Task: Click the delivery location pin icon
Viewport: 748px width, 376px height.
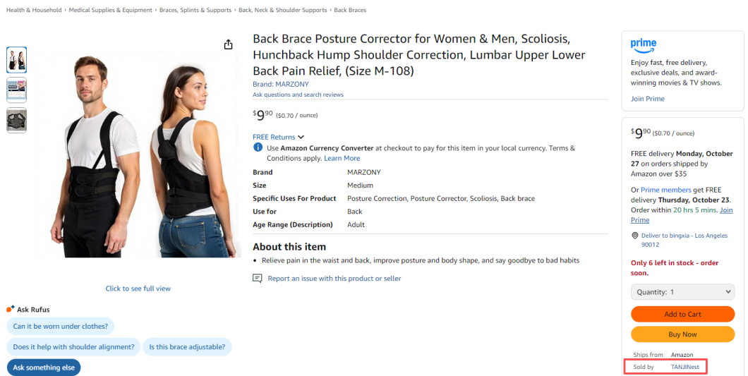Action: tap(635, 236)
